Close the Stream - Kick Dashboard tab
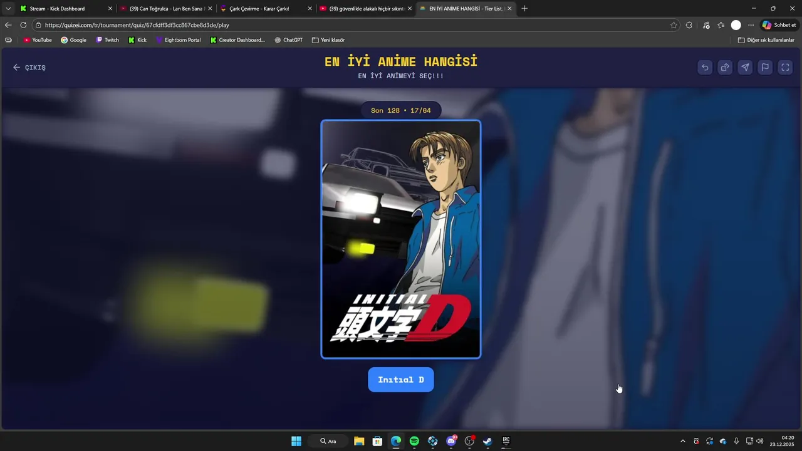Viewport: 802px width, 451px height. pyautogui.click(x=110, y=9)
